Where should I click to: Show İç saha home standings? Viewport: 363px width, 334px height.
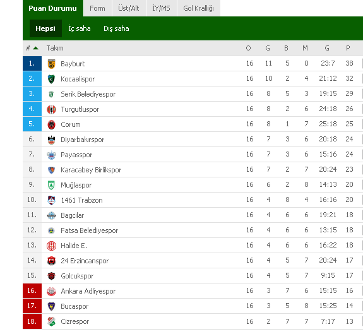pos(80,28)
